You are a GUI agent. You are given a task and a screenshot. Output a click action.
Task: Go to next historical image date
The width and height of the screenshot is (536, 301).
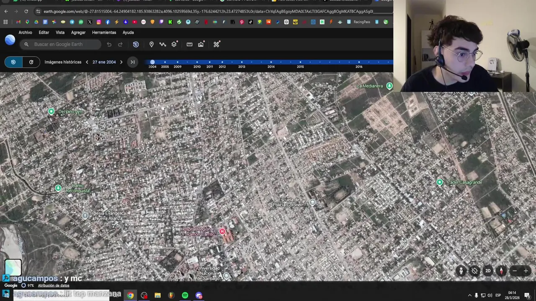pyautogui.click(x=121, y=62)
